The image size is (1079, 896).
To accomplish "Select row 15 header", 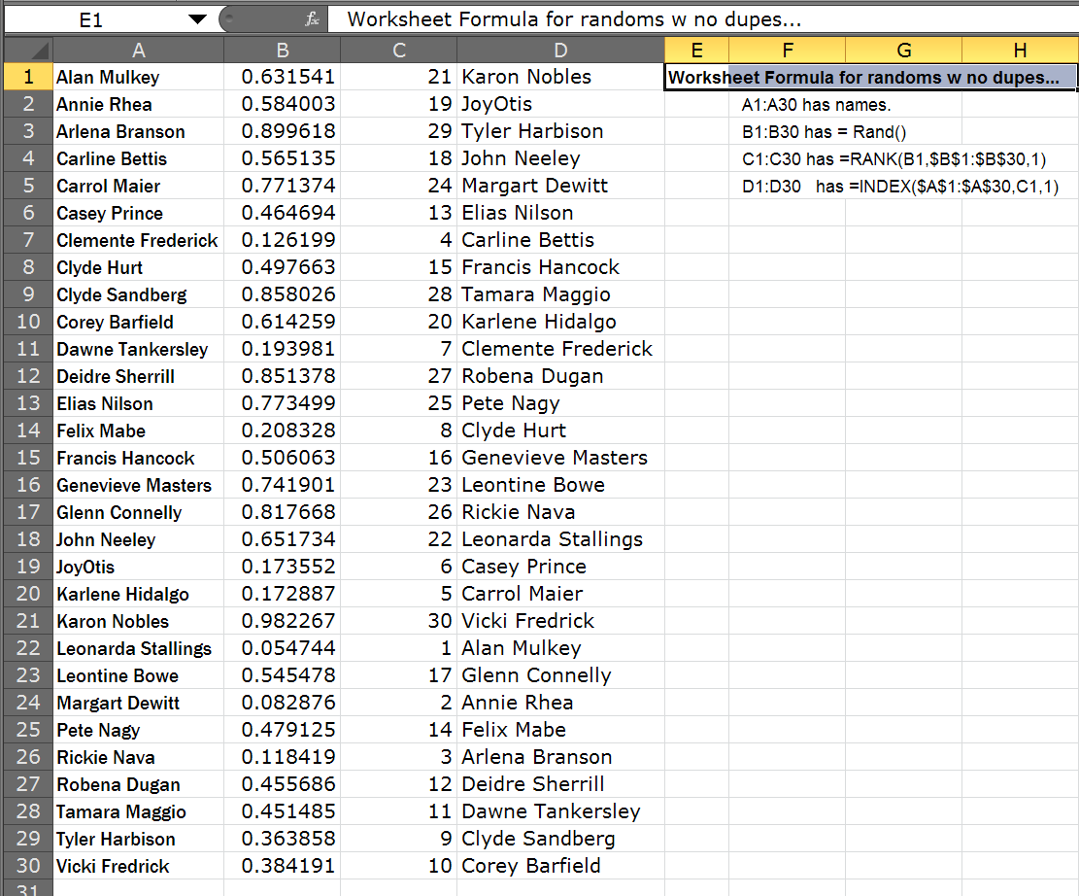I will [x=29, y=458].
